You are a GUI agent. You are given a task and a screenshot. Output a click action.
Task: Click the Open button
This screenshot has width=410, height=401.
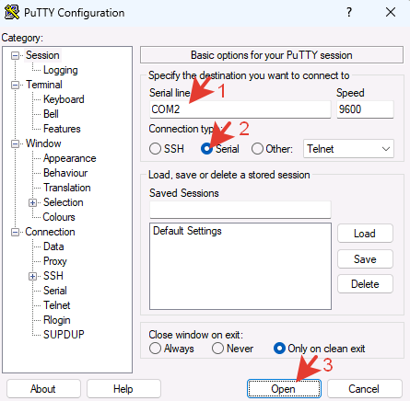pyautogui.click(x=284, y=389)
